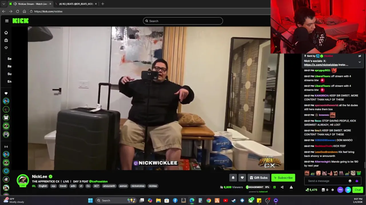Click the LessGooBrandonn username in chat
This screenshot has width=366, height=205.
point(326,152)
